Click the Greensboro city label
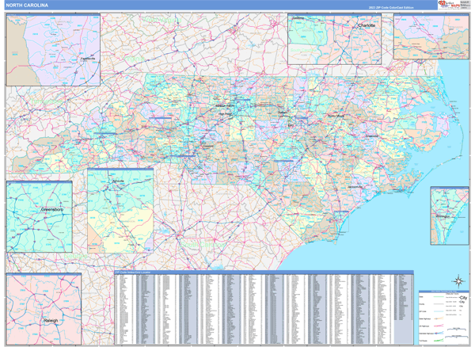The height and width of the screenshot is (347, 475). click(x=51, y=209)
